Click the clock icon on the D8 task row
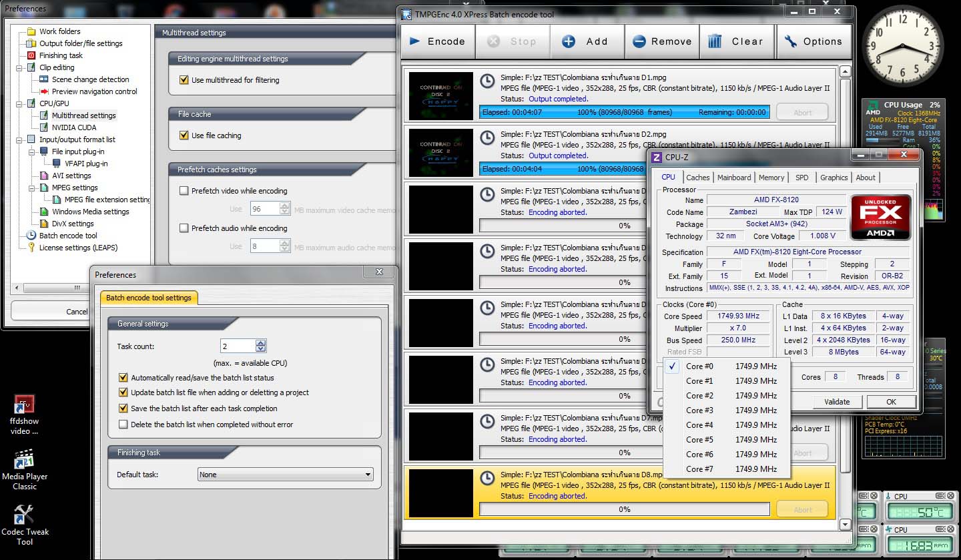 click(x=488, y=477)
